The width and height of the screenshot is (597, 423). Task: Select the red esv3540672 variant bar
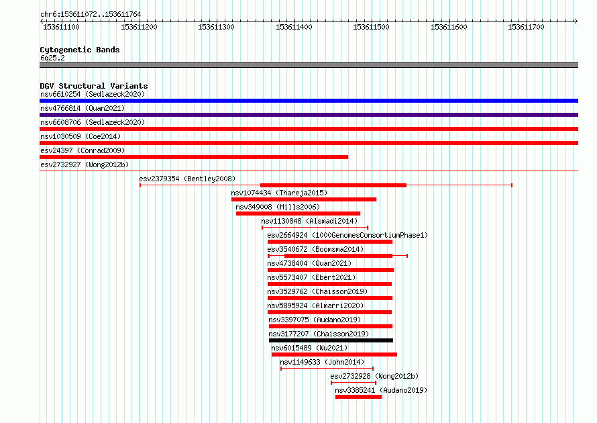[x=338, y=256]
